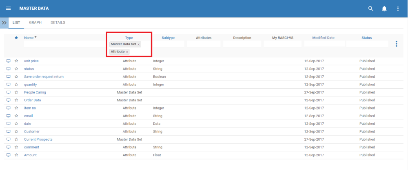Open the unit price item
This screenshot has height=170, width=408.
[x=31, y=61]
